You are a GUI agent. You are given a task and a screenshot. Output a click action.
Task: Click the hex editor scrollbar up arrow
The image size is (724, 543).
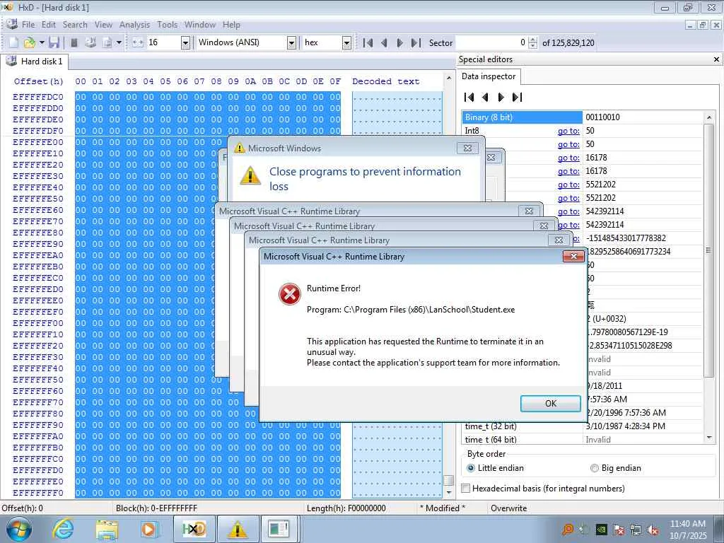(x=449, y=78)
